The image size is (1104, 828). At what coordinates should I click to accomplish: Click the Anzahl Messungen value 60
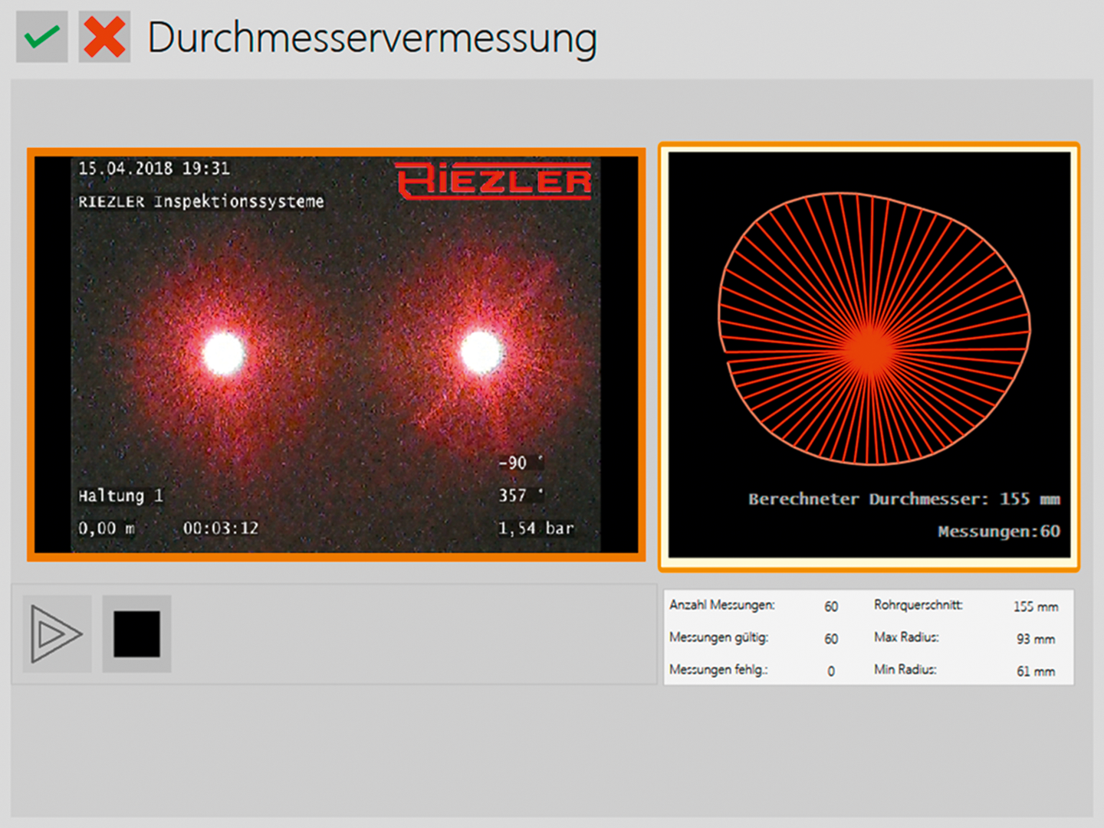pos(831,607)
